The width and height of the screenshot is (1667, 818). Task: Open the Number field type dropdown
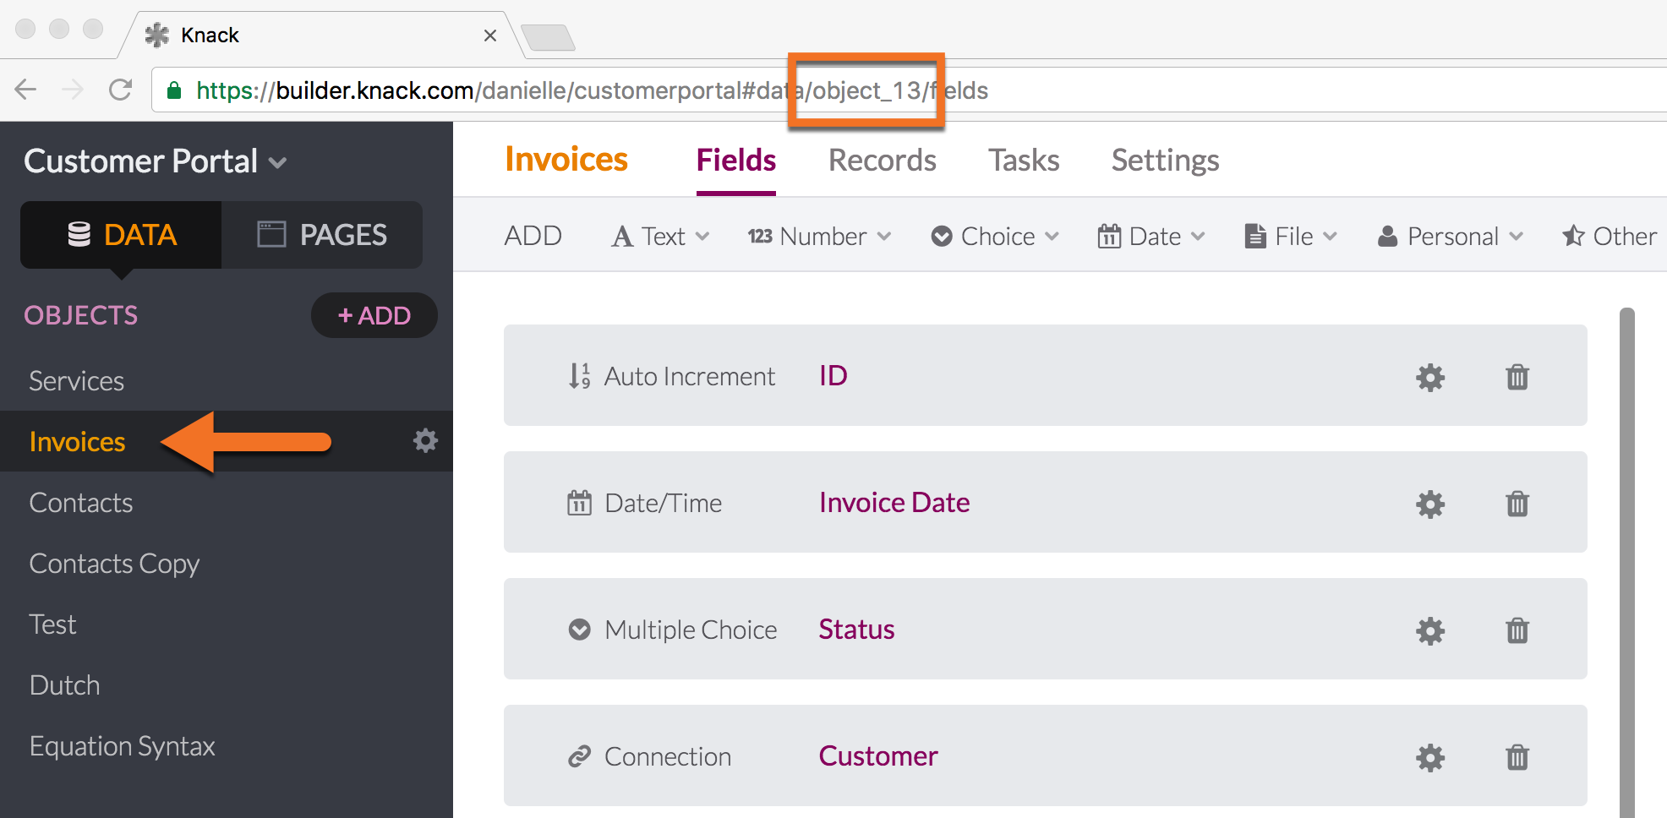point(819,237)
